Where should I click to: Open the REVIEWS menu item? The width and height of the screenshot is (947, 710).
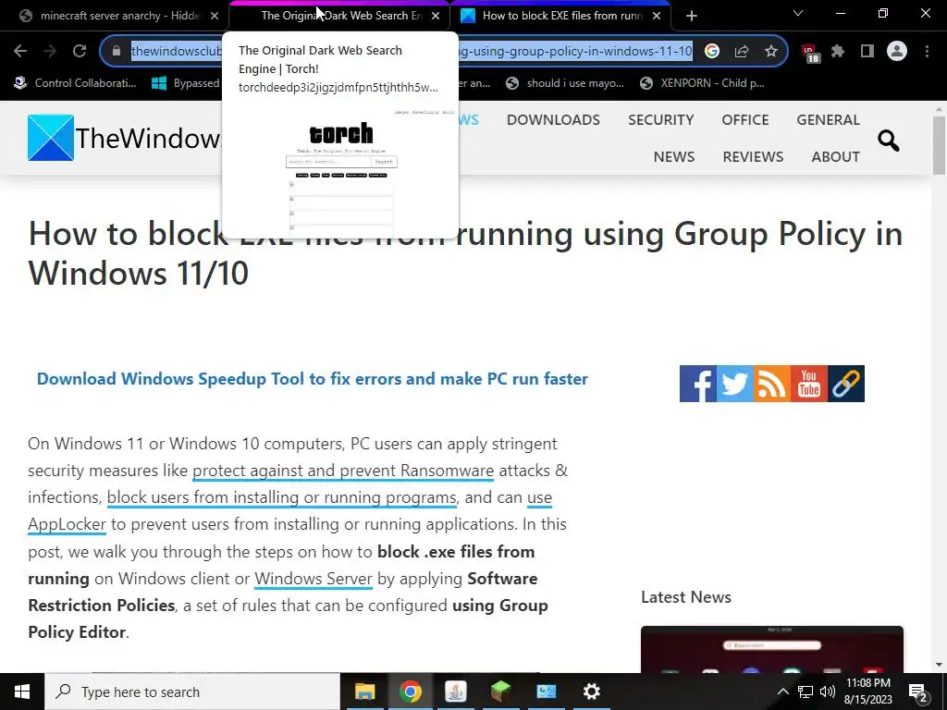tap(753, 156)
